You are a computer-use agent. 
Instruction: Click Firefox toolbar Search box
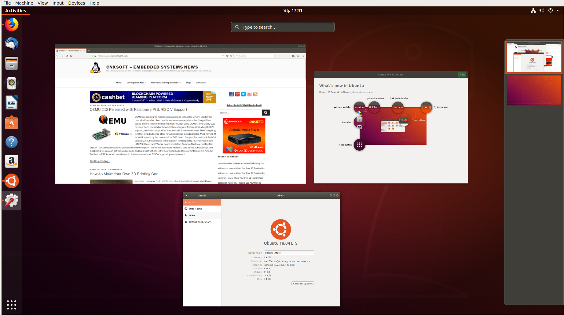255,56
